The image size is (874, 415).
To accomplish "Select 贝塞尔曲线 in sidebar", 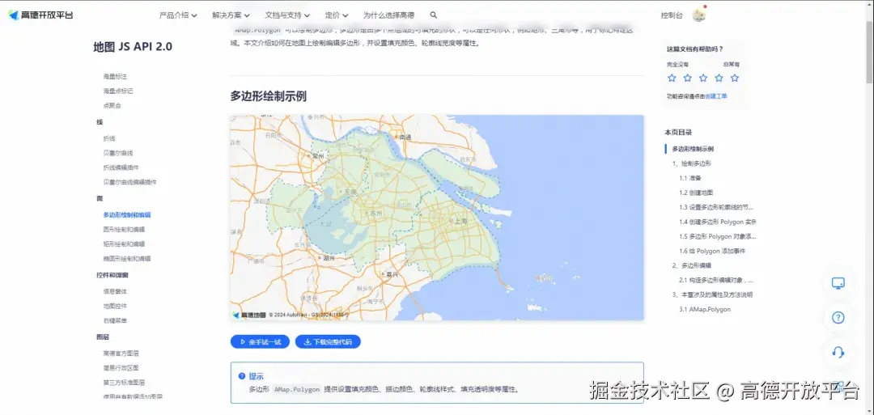I will coord(117,153).
